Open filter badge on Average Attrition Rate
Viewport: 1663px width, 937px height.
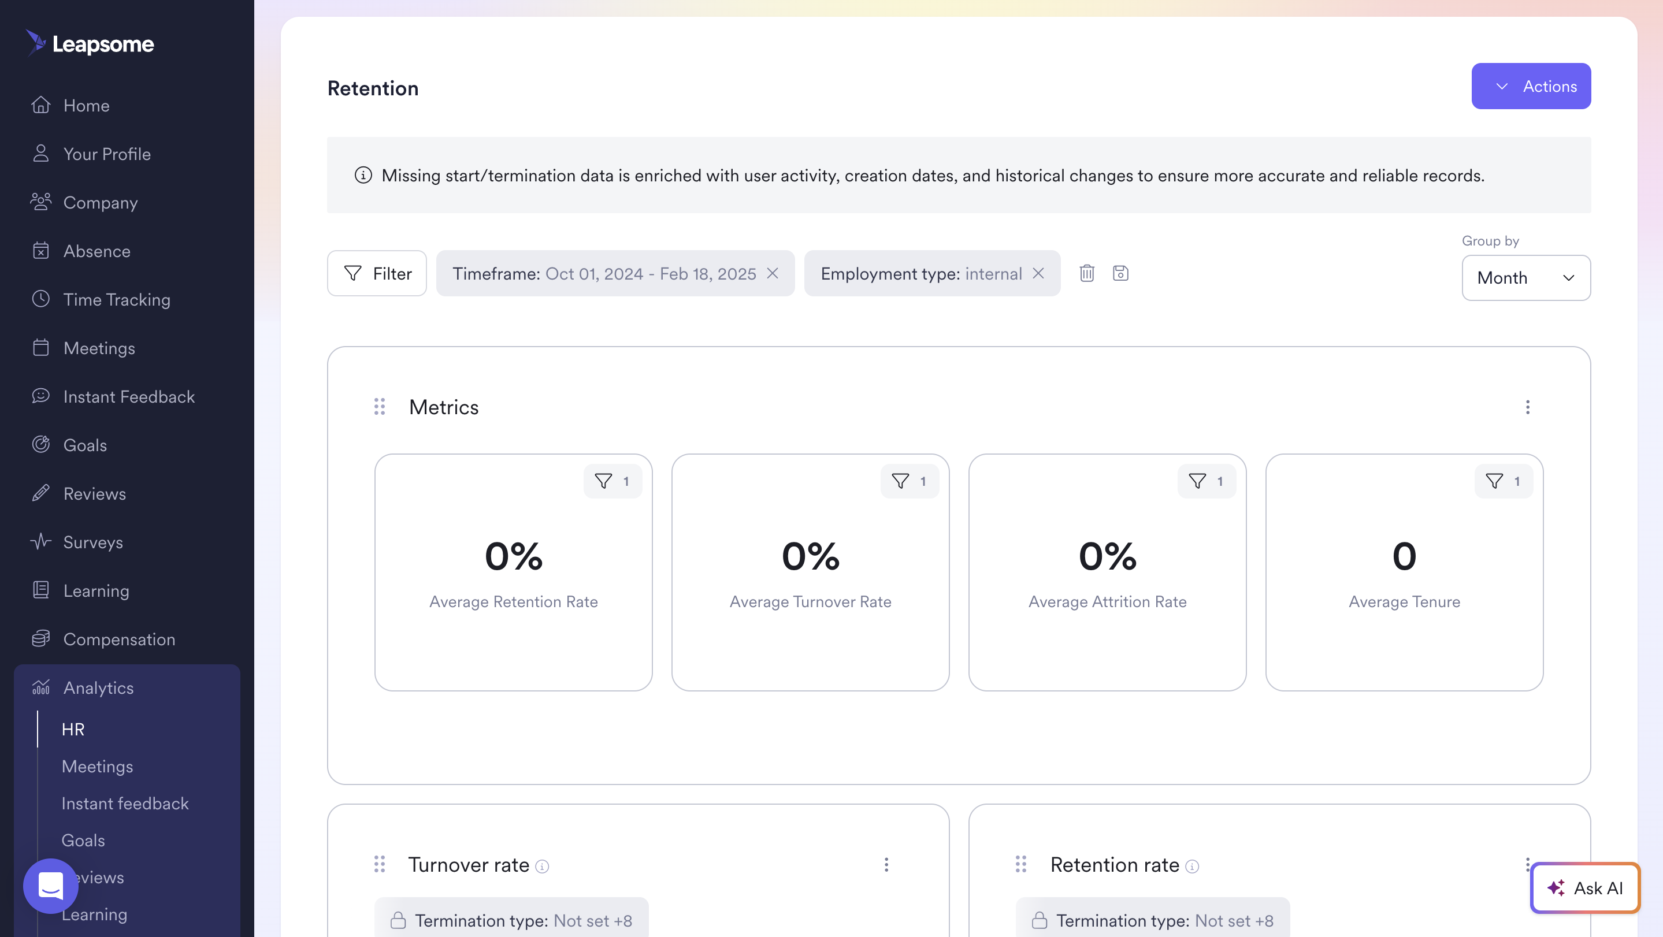tap(1206, 481)
